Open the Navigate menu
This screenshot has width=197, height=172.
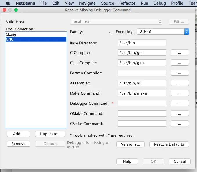pyautogui.click(x=87, y=3)
